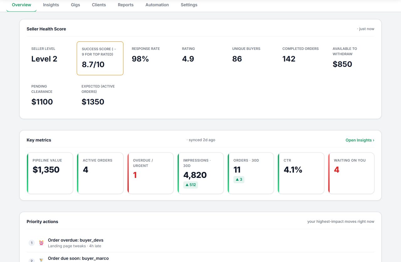Image resolution: width=401 pixels, height=262 pixels.
Task: Click the "Level 2" seller level value
Action: 44,59
